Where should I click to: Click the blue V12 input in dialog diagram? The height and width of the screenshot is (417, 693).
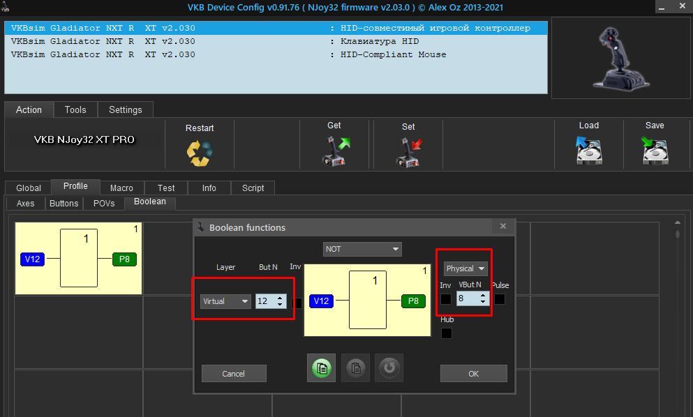coord(321,301)
